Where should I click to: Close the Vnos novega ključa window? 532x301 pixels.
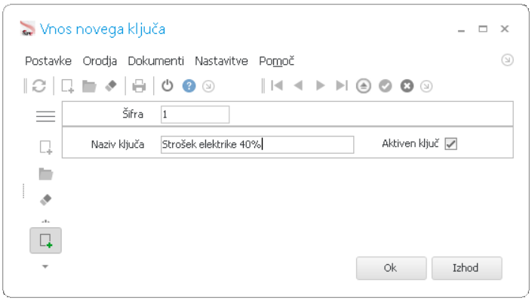(x=505, y=29)
